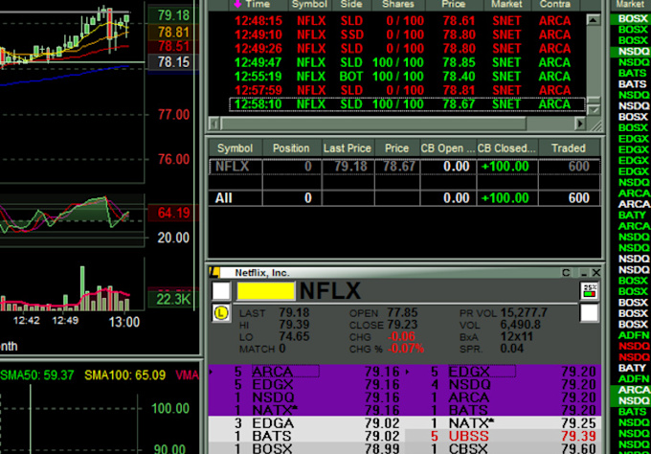Image resolution: width=651 pixels, height=454 pixels.
Task: Click the ARCA 79.16 bid in Level 2
Action: (306, 371)
